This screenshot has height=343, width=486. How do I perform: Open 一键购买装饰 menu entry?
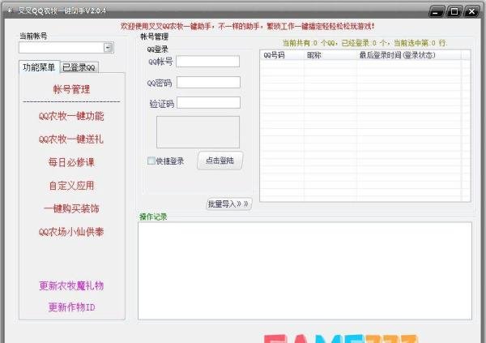pyautogui.click(x=71, y=208)
